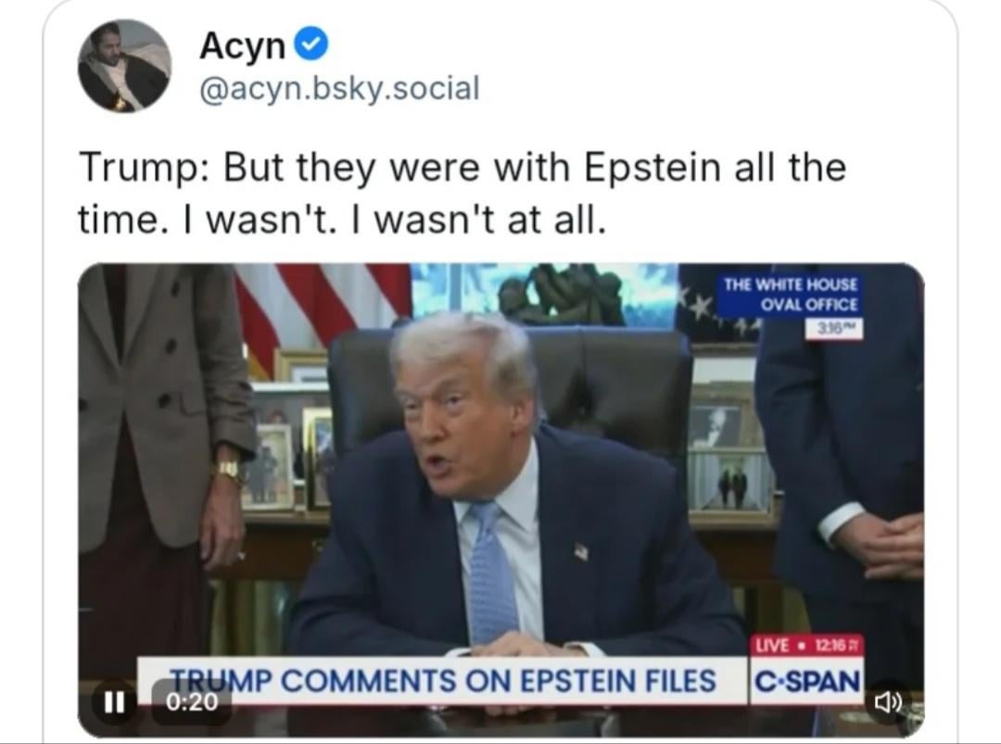Screen dimensions: 1001x744
Task: Click the blue verified badge
Action: pos(310,44)
